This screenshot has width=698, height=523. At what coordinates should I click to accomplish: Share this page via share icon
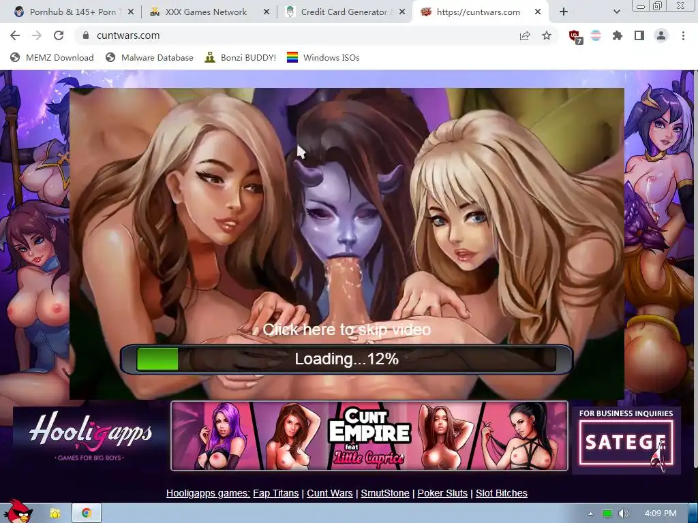pyautogui.click(x=525, y=35)
